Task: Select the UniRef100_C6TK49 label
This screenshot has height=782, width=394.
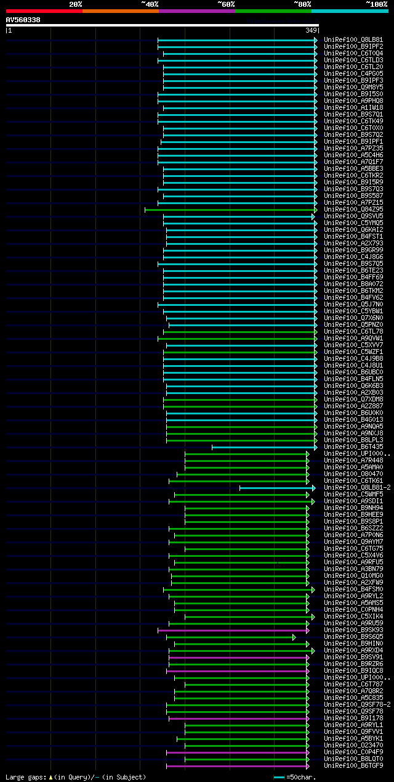Action: pos(353,121)
